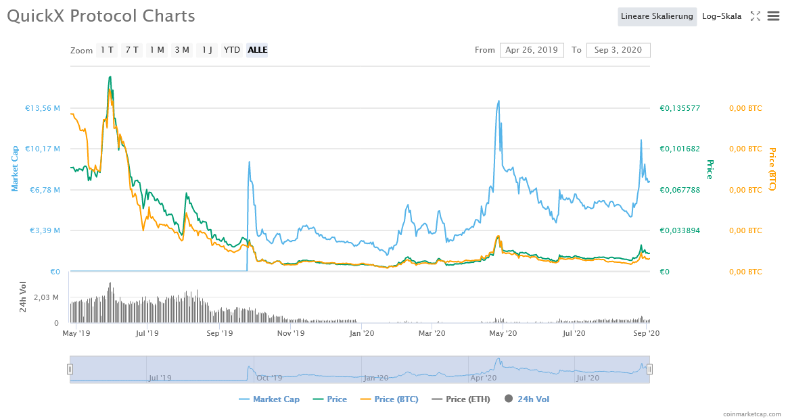Click the Sep '20 x-axis label
Viewport: 788px width, 419px height.
pos(646,333)
